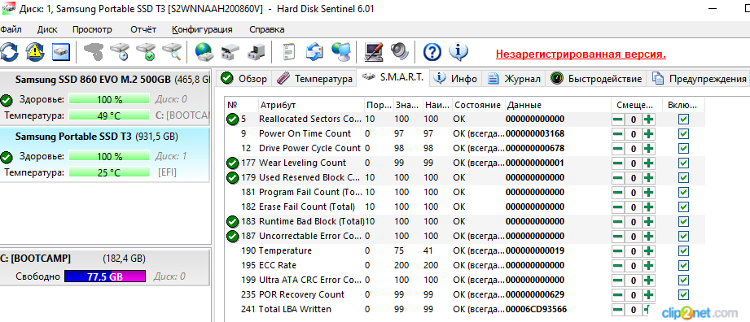Toggle Power On Time Count checkbox
The width and height of the screenshot is (750, 322).
[683, 134]
